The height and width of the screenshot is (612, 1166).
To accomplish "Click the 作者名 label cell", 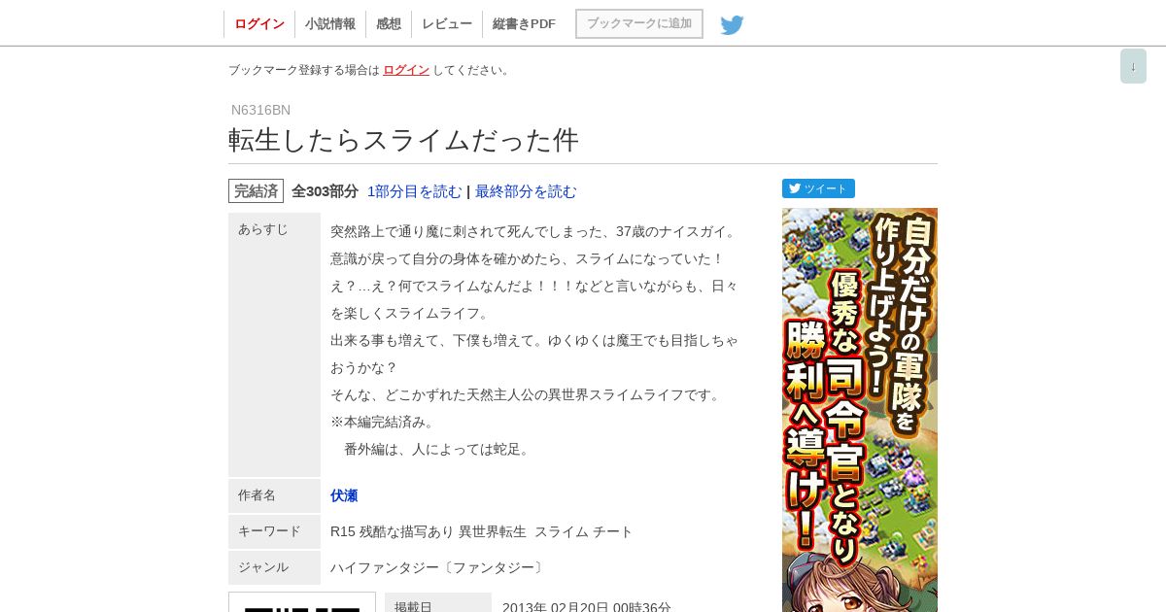I will coord(274,495).
